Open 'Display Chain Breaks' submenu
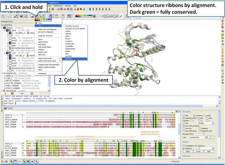Screen dimensions: 225x165 (x=48, y=58)
